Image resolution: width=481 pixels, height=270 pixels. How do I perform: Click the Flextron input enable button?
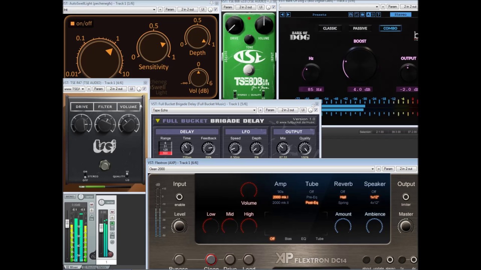180,197
